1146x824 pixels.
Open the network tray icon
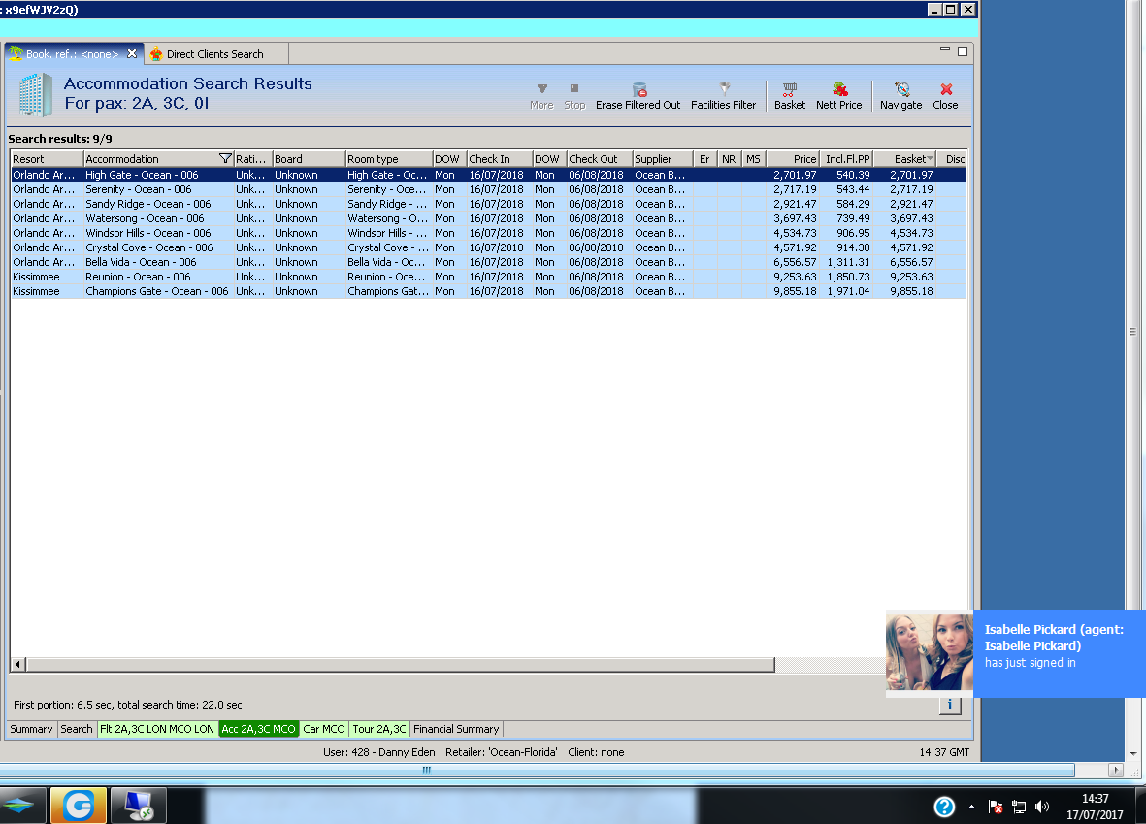click(x=1019, y=808)
